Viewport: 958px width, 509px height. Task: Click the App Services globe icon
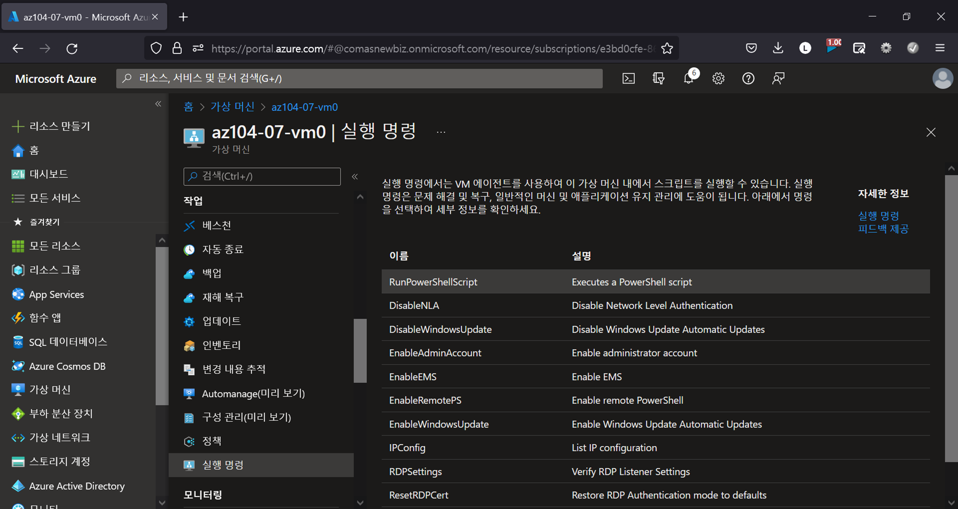pyautogui.click(x=18, y=294)
